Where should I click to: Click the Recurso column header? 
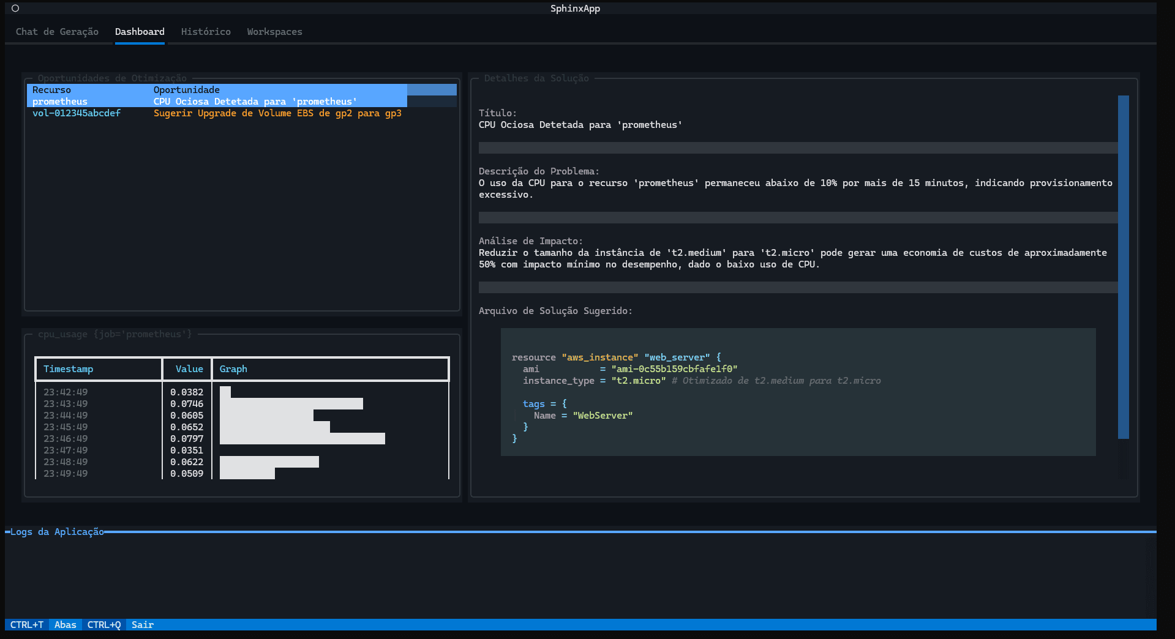pos(51,90)
